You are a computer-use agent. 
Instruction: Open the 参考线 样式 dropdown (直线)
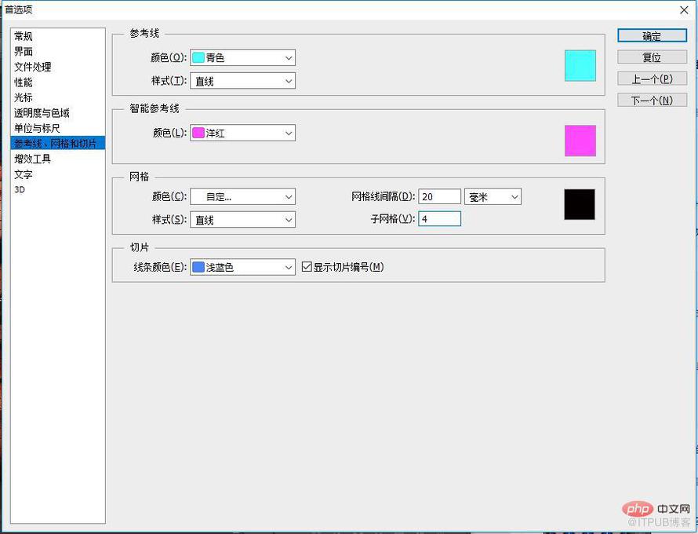point(242,81)
